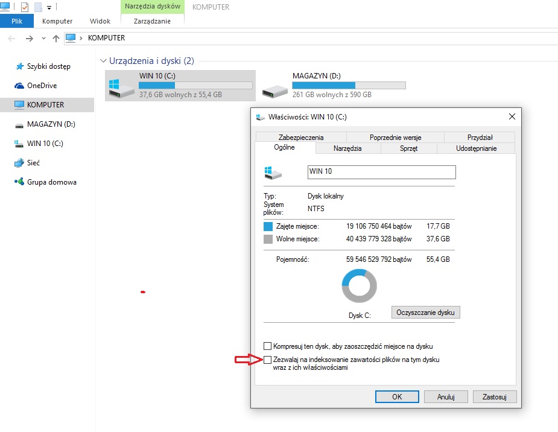This screenshot has height=432, width=558.
Task: Expand the address bar chevron before KOMPUTER
Action: (x=81, y=38)
